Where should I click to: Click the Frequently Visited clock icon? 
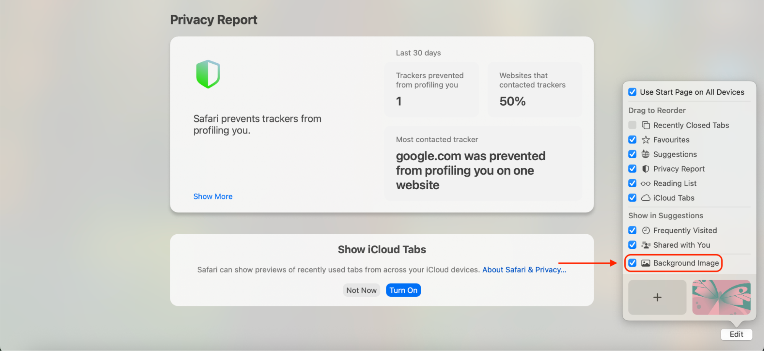pyautogui.click(x=646, y=230)
